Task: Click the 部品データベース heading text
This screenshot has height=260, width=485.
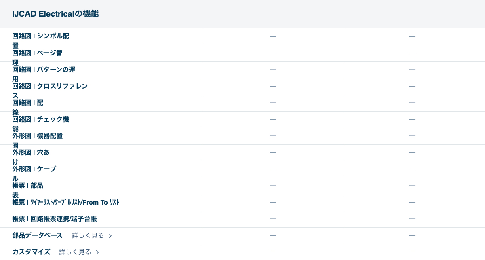Action: point(37,235)
